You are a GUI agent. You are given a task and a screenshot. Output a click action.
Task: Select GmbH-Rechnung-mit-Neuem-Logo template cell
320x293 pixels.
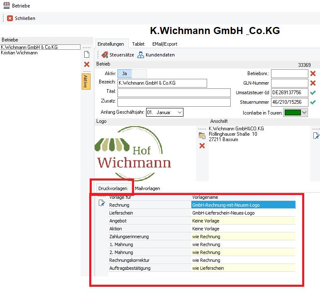point(243,205)
